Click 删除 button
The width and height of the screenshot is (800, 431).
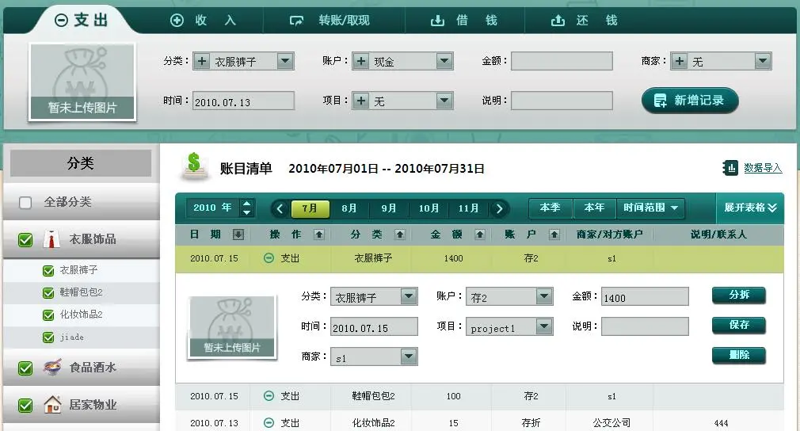[x=739, y=355]
